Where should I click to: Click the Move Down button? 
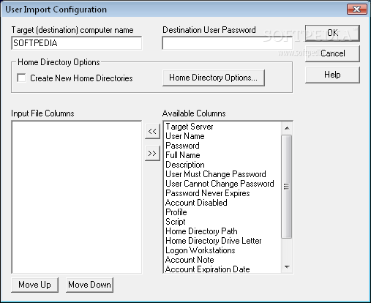coord(89,285)
